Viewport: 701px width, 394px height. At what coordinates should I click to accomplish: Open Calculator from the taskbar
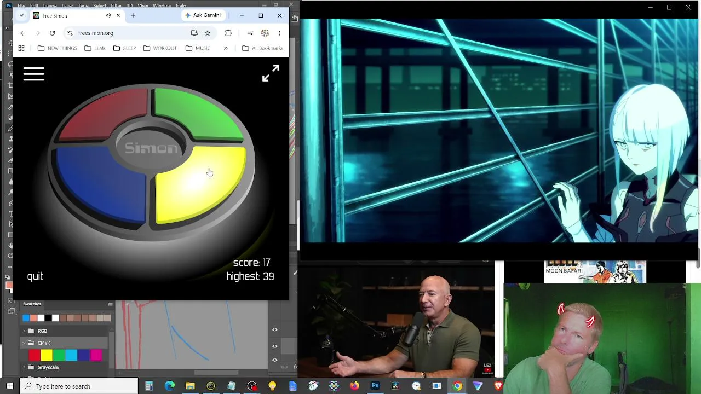point(149,386)
